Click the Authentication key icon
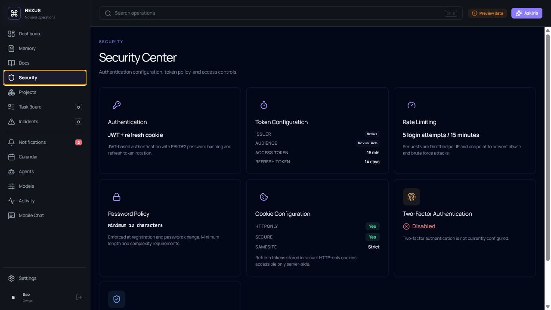Viewport: 551px width, 310px height. pos(117,105)
